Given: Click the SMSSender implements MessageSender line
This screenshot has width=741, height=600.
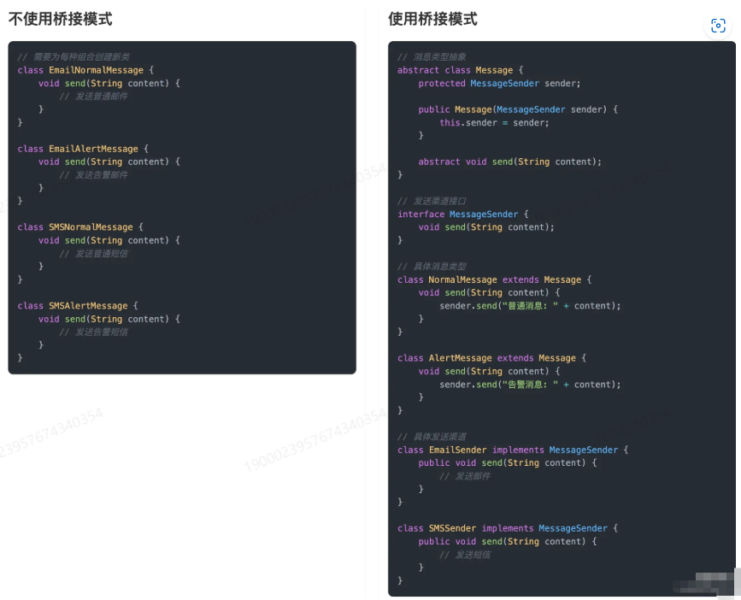Looking at the screenshot, I should (x=507, y=528).
